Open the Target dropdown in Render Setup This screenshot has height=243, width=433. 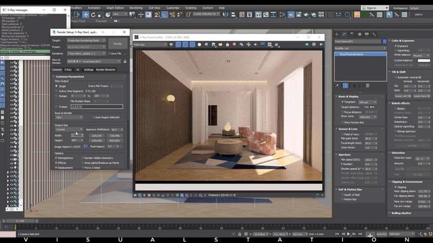tap(87, 40)
